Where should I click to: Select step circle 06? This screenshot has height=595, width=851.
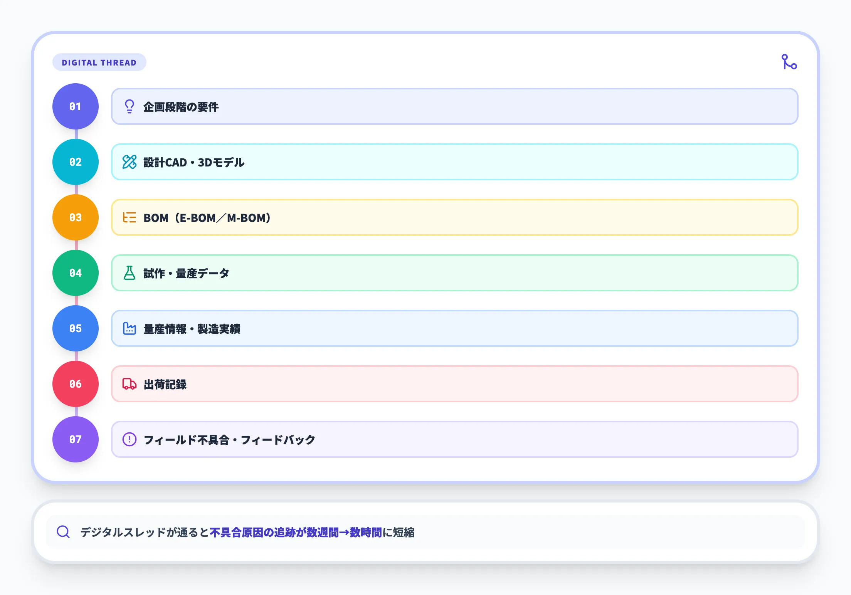(76, 384)
